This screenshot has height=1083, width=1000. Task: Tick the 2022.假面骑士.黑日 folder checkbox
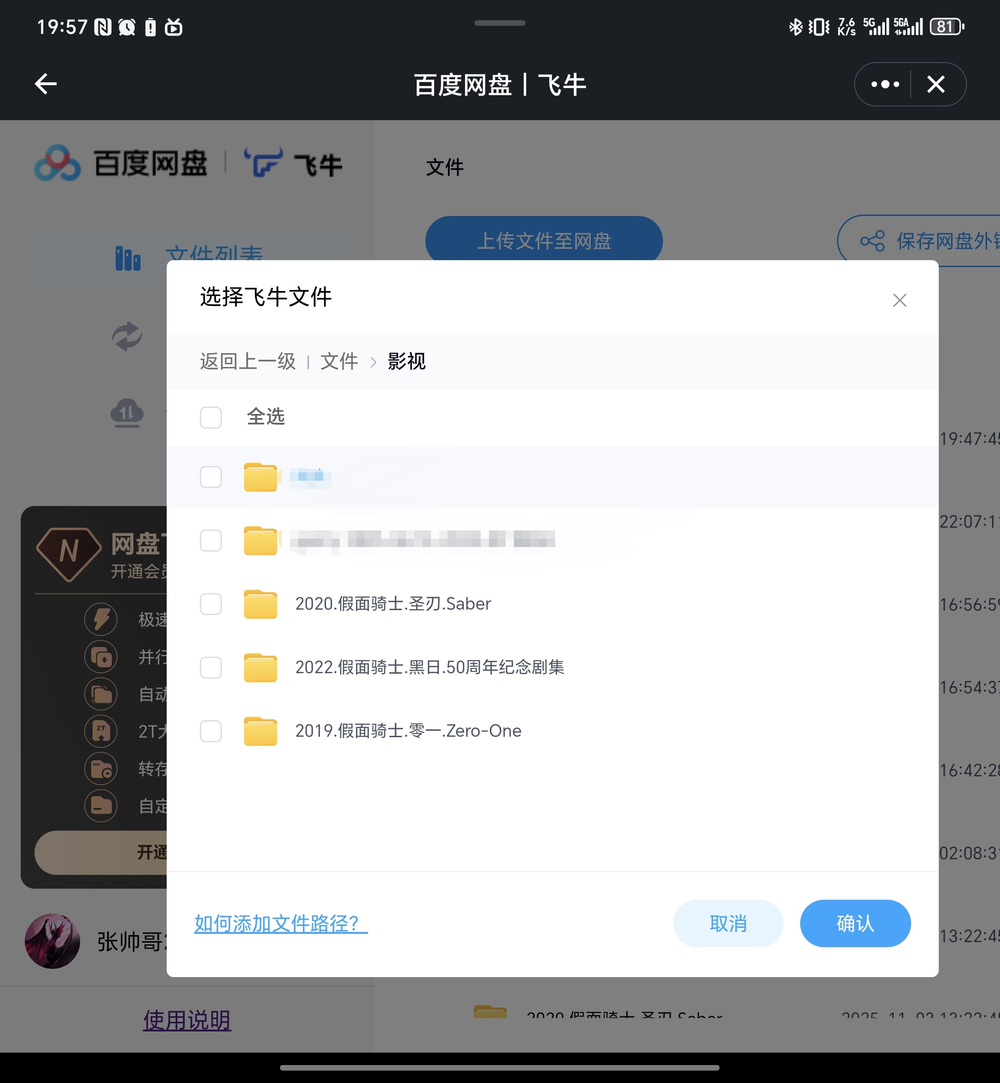click(x=211, y=668)
